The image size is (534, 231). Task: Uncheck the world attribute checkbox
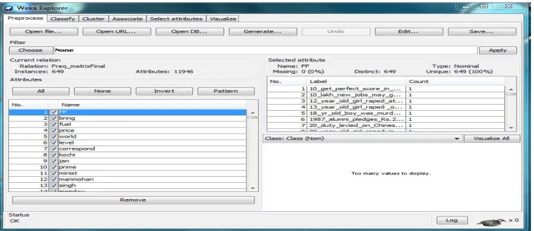click(x=54, y=137)
